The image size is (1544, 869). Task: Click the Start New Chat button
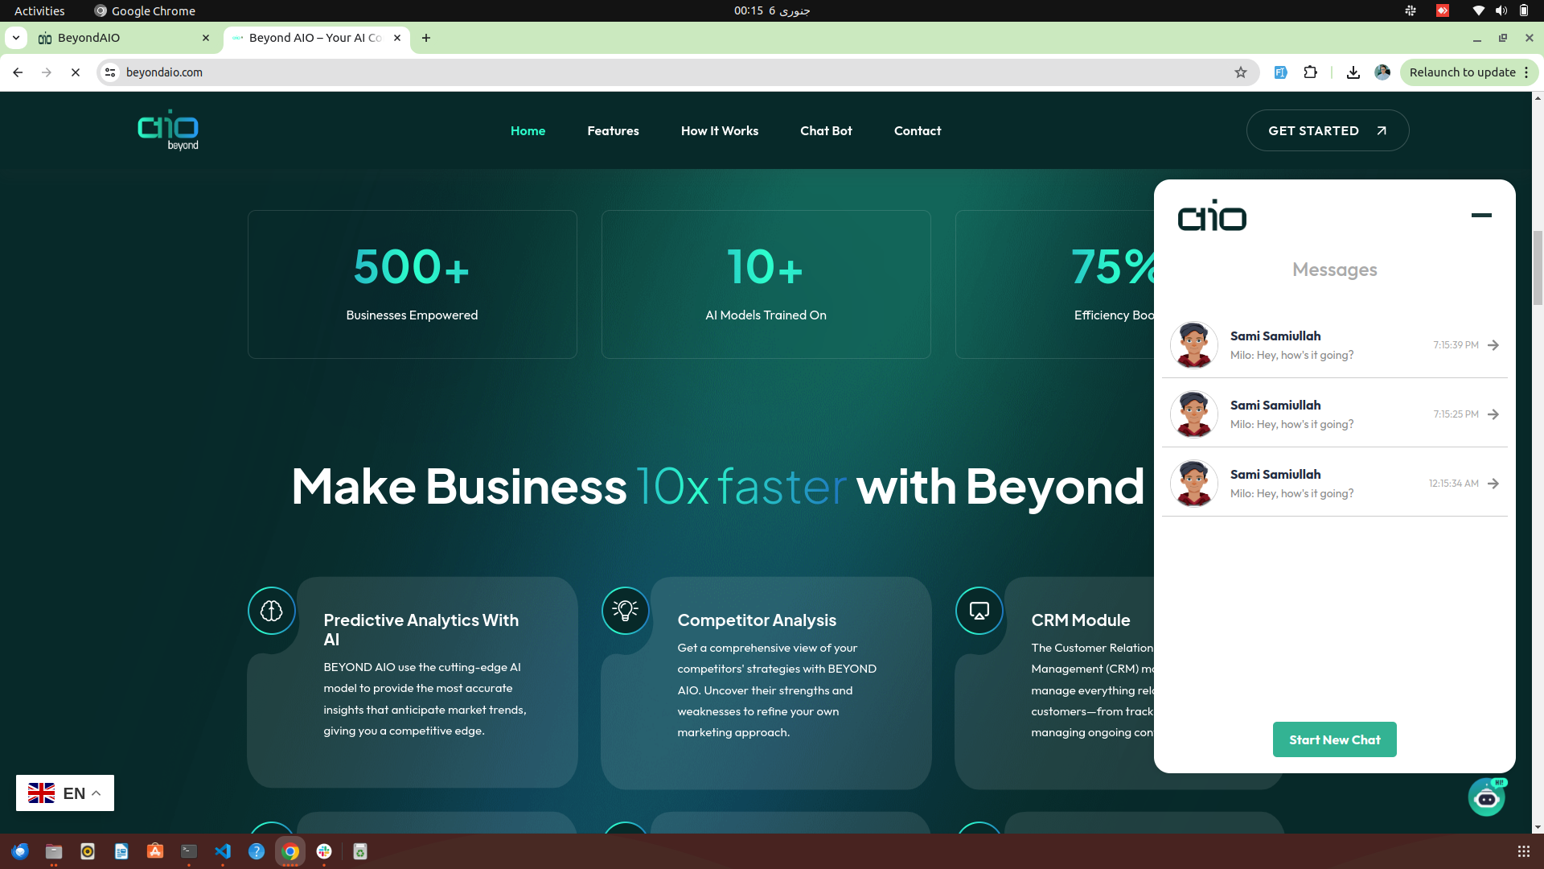click(x=1334, y=739)
